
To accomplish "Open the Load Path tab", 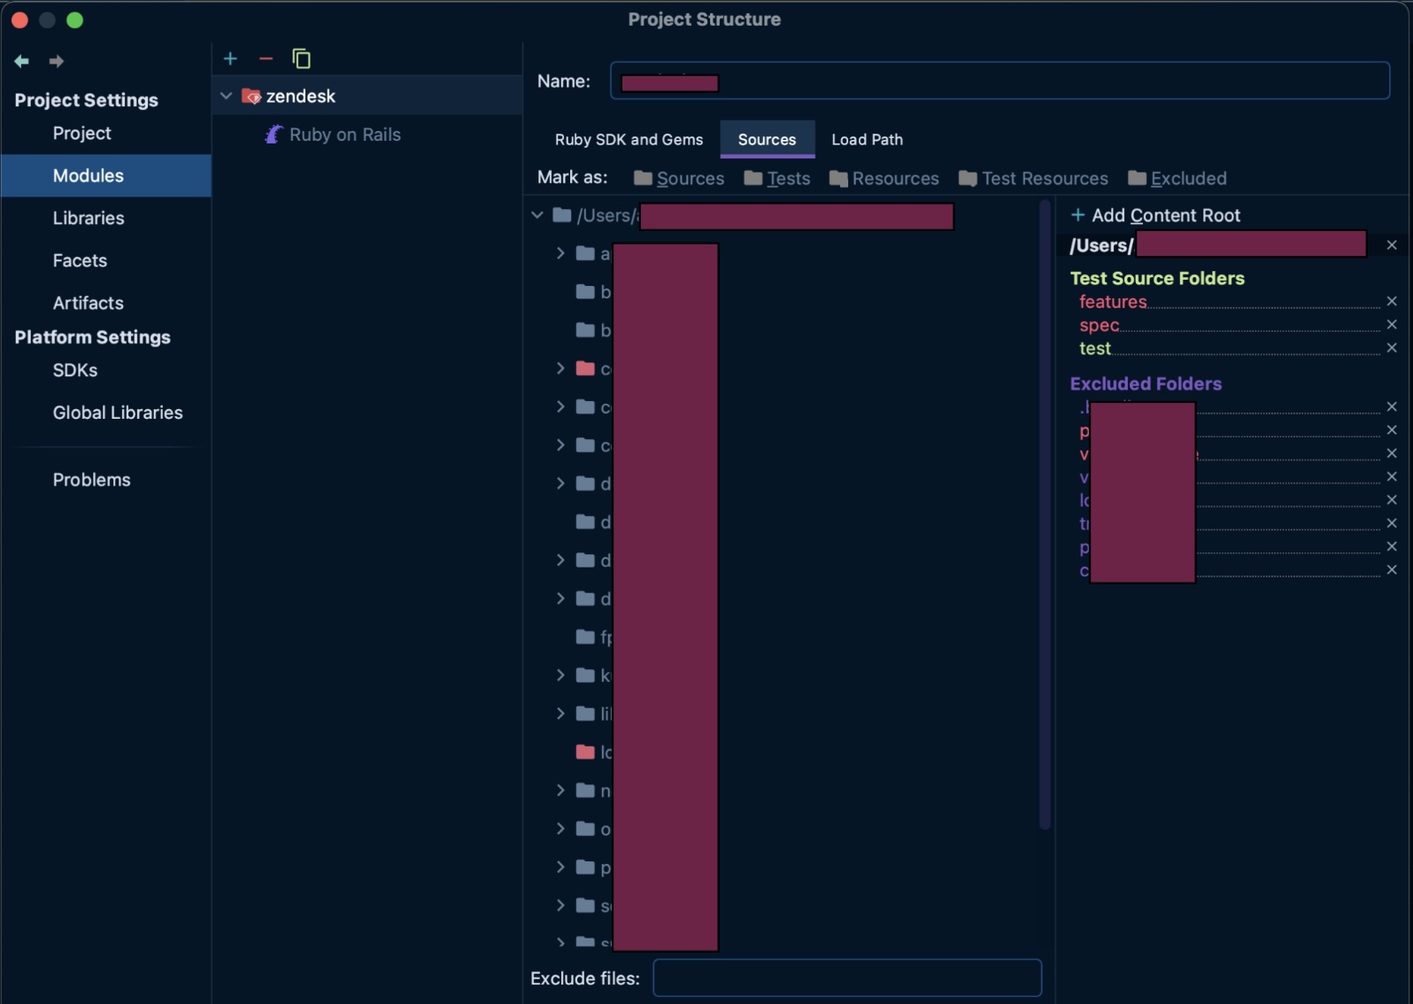I will click(x=867, y=139).
